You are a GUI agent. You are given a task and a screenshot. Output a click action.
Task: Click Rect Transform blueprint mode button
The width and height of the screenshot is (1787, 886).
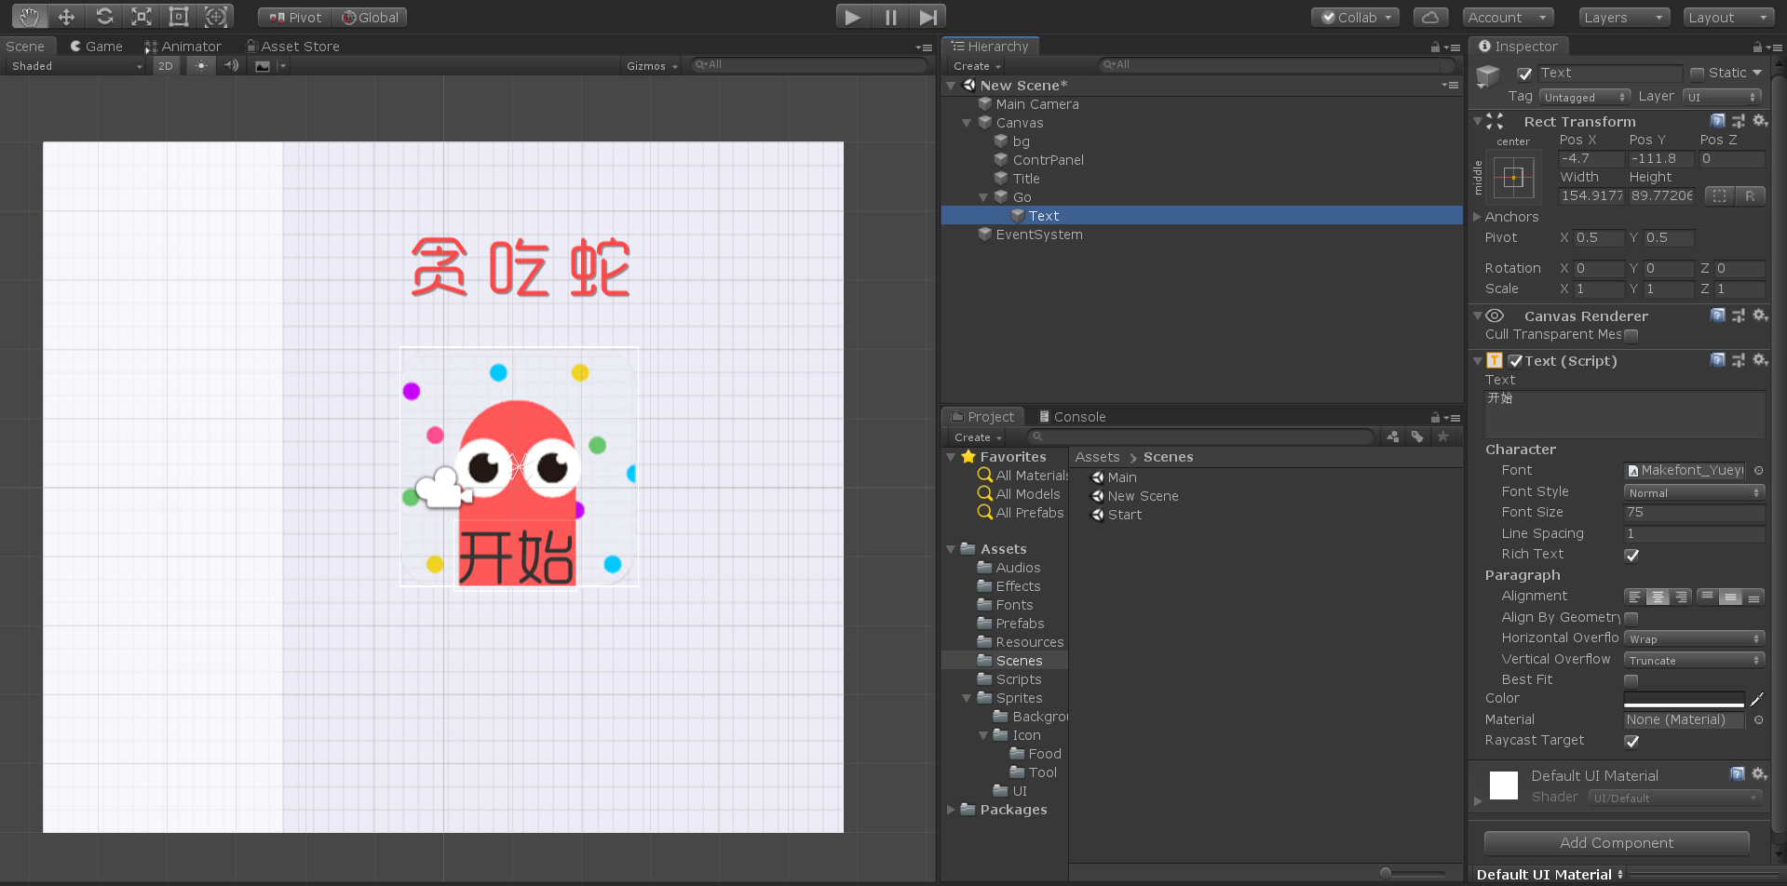coord(1719,195)
